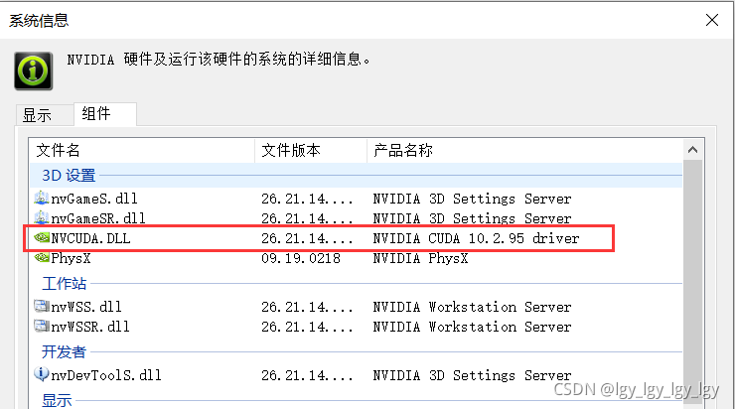Click the NVIDIA PhysX product name

(420, 258)
